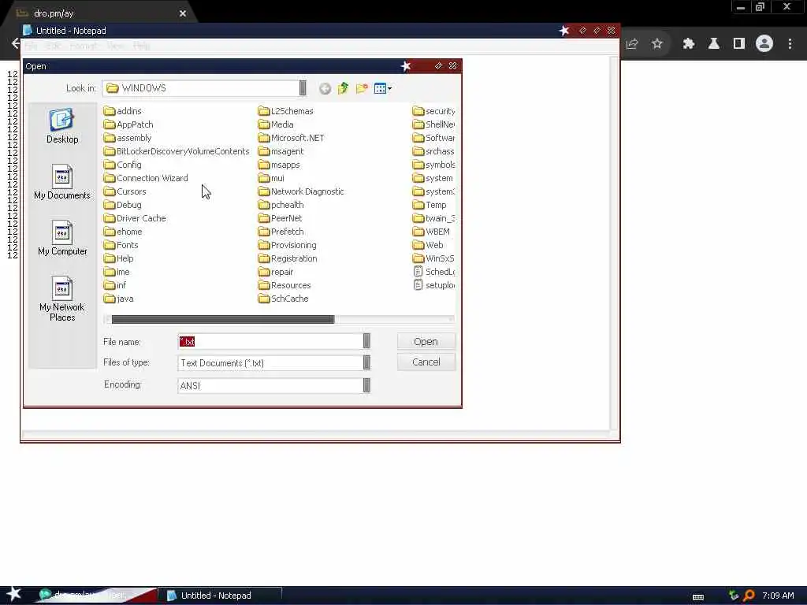This screenshot has width=807, height=605.
Task: Select the msagent folder
Action: pyautogui.click(x=281, y=151)
